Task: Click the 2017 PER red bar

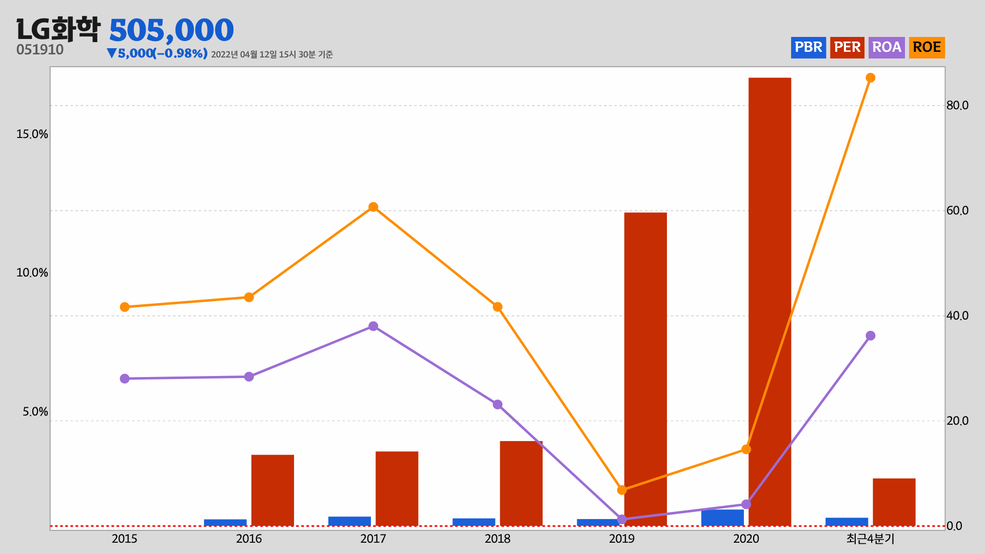Action: tap(397, 488)
